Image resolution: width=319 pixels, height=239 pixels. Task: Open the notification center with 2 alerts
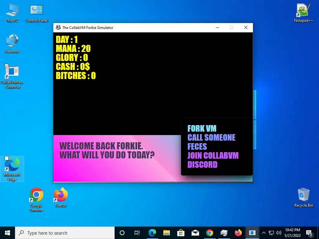pyautogui.click(x=309, y=233)
